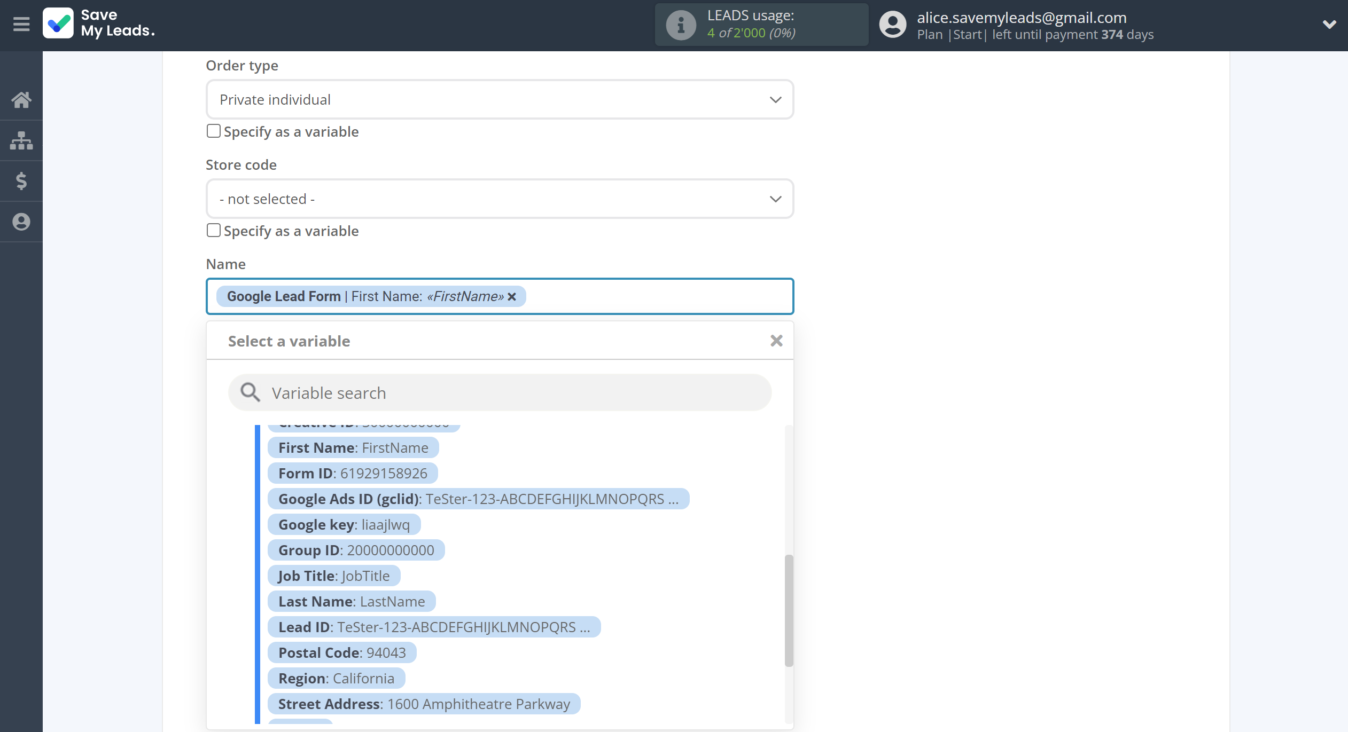Select the Form ID variable
The width and height of the screenshot is (1348, 732).
coord(353,473)
